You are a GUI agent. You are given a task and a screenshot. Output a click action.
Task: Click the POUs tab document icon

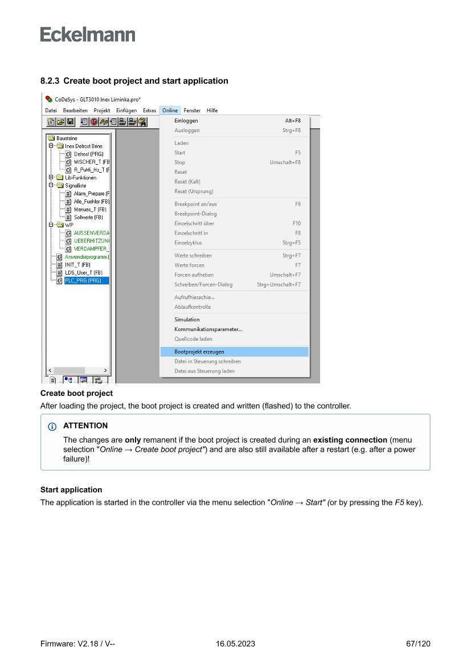pyautogui.click(x=52, y=379)
